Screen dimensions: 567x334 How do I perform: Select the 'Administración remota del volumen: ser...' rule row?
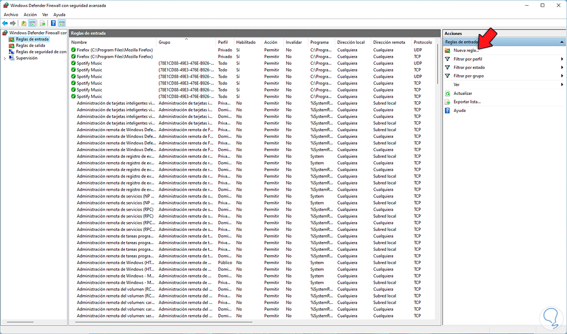point(252,316)
